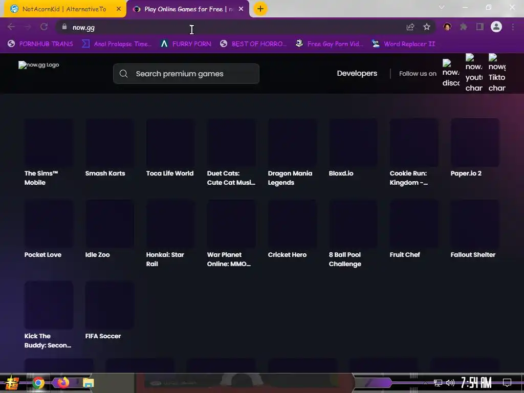This screenshot has width=524, height=393.
Task: Open the volume speaker tray icon
Action: (x=450, y=383)
